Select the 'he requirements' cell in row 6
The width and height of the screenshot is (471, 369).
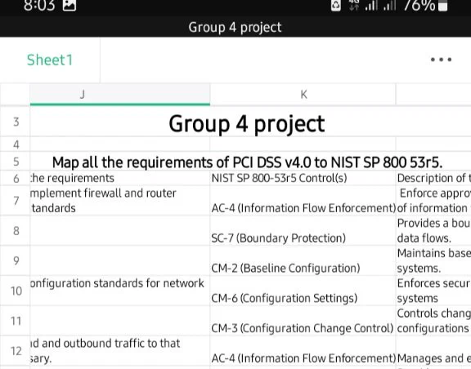click(120, 178)
